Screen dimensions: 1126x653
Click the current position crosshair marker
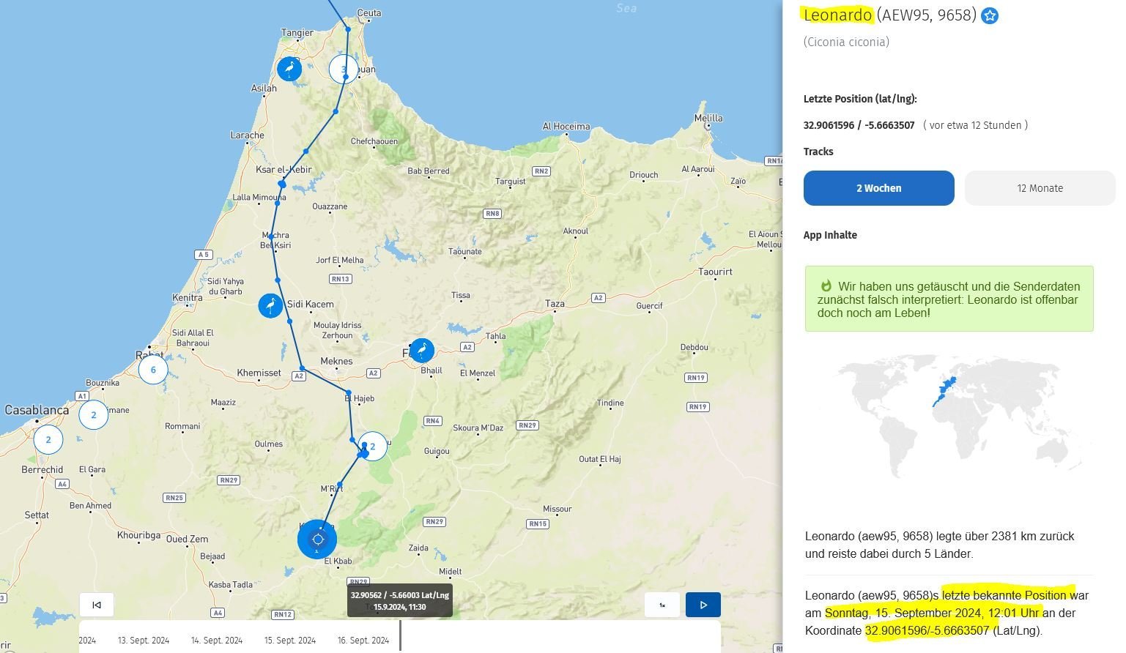coord(317,540)
